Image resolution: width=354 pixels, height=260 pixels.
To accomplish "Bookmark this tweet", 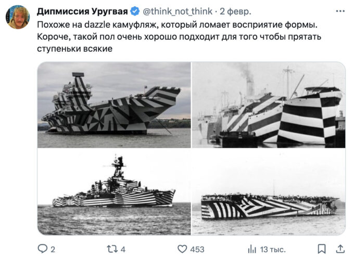I will 322,249.
